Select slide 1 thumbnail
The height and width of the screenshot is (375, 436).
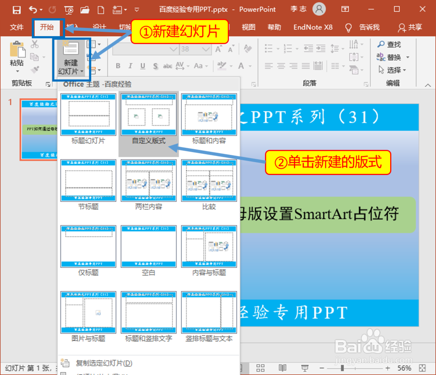[x=39, y=130]
